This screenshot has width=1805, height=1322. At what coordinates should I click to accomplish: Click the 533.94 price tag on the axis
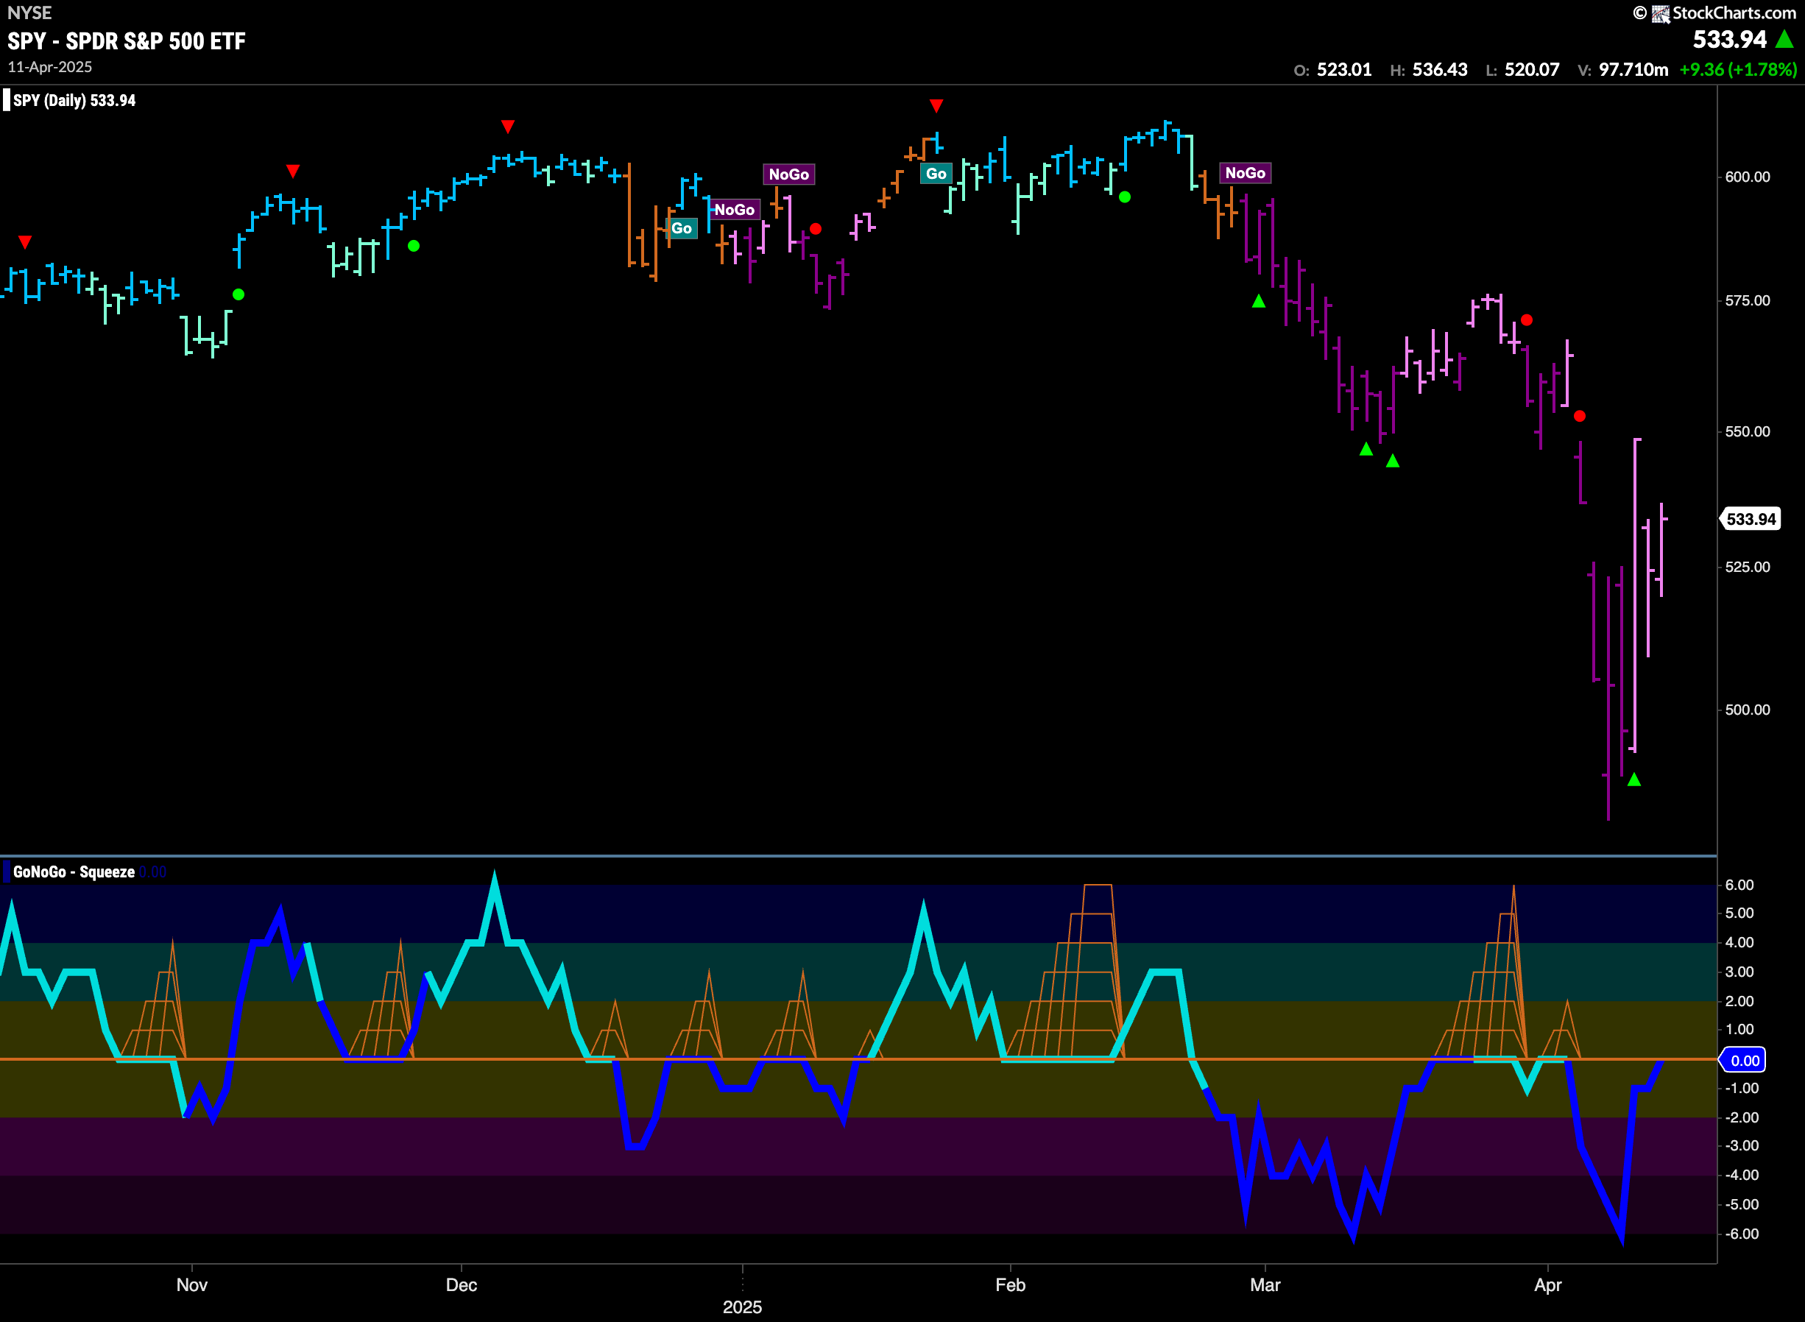pyautogui.click(x=1751, y=520)
